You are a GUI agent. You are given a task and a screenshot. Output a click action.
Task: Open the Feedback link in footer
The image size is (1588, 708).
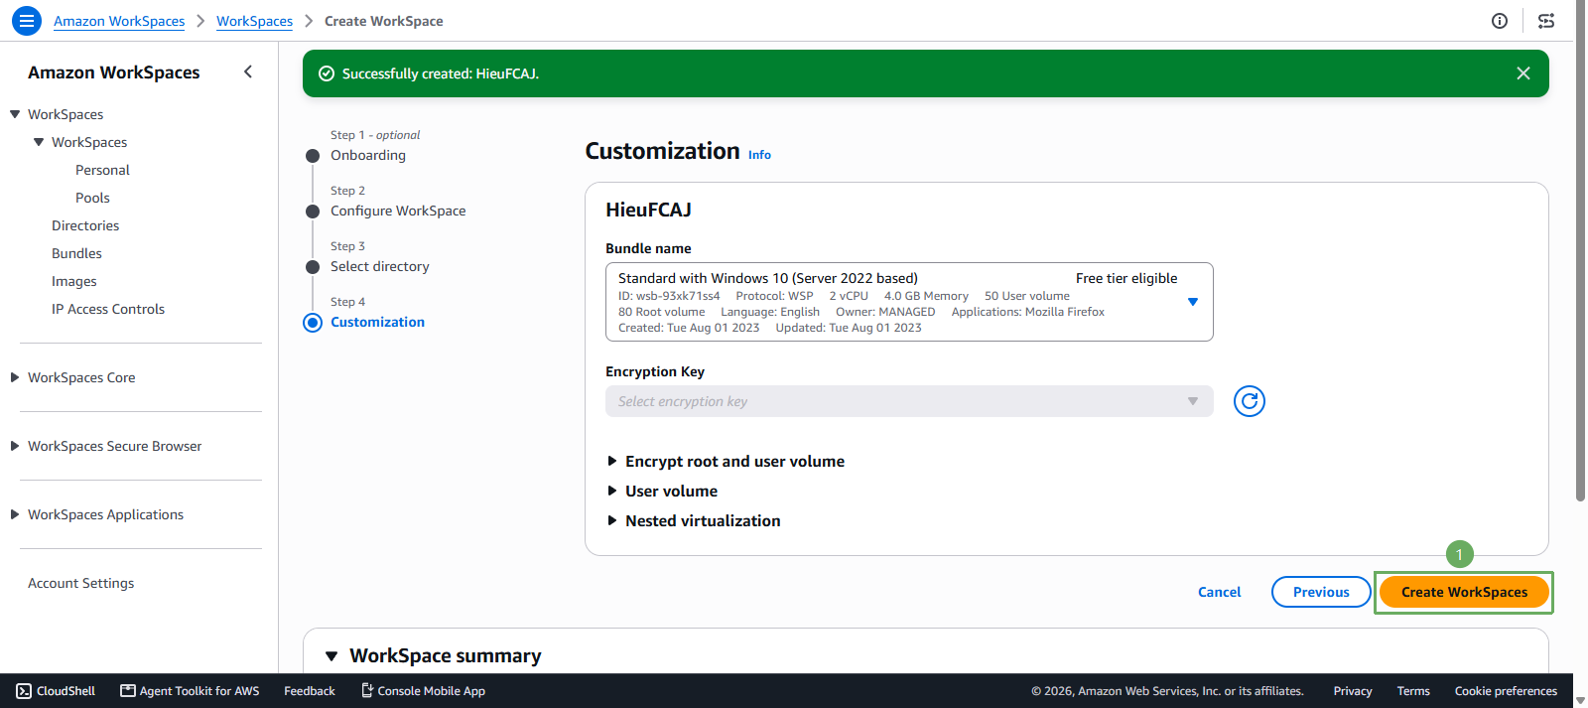[x=310, y=691]
